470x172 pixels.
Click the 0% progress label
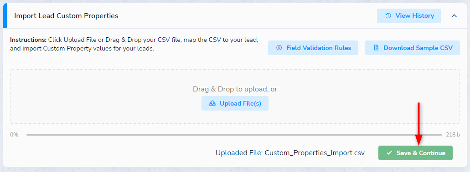point(14,135)
